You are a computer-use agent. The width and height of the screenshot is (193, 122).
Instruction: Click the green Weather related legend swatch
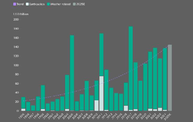[x=48, y=4]
